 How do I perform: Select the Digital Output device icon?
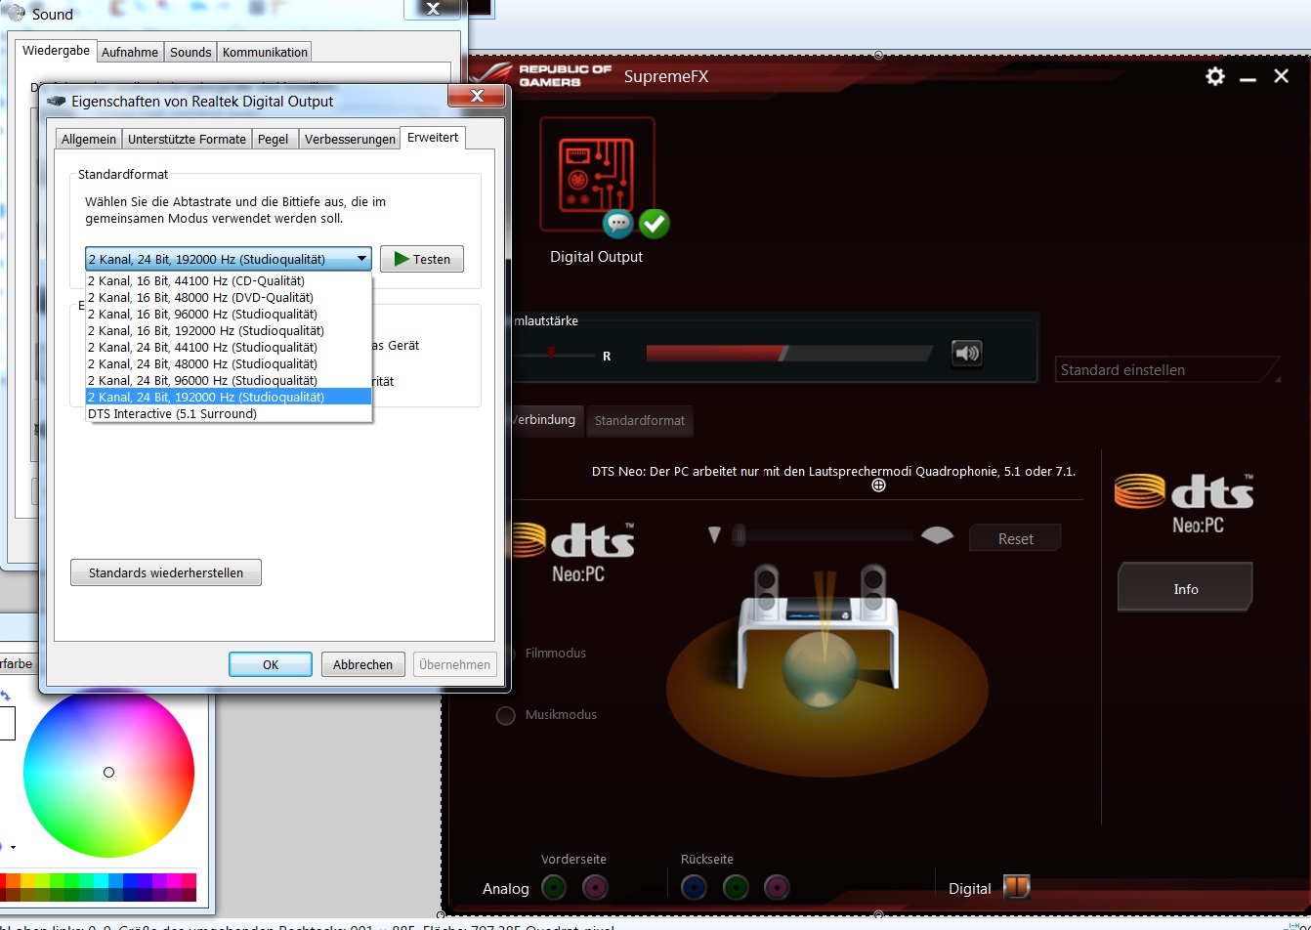click(597, 174)
